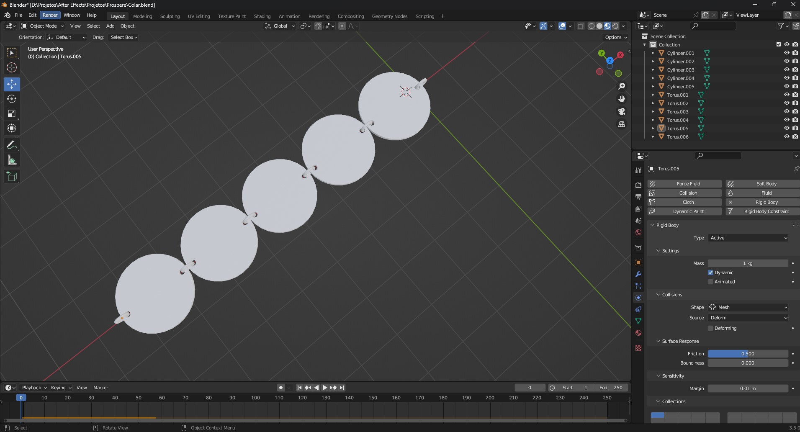The height and width of the screenshot is (432, 800).
Task: Hide Cylinder.003 in viewport
Action: click(787, 69)
